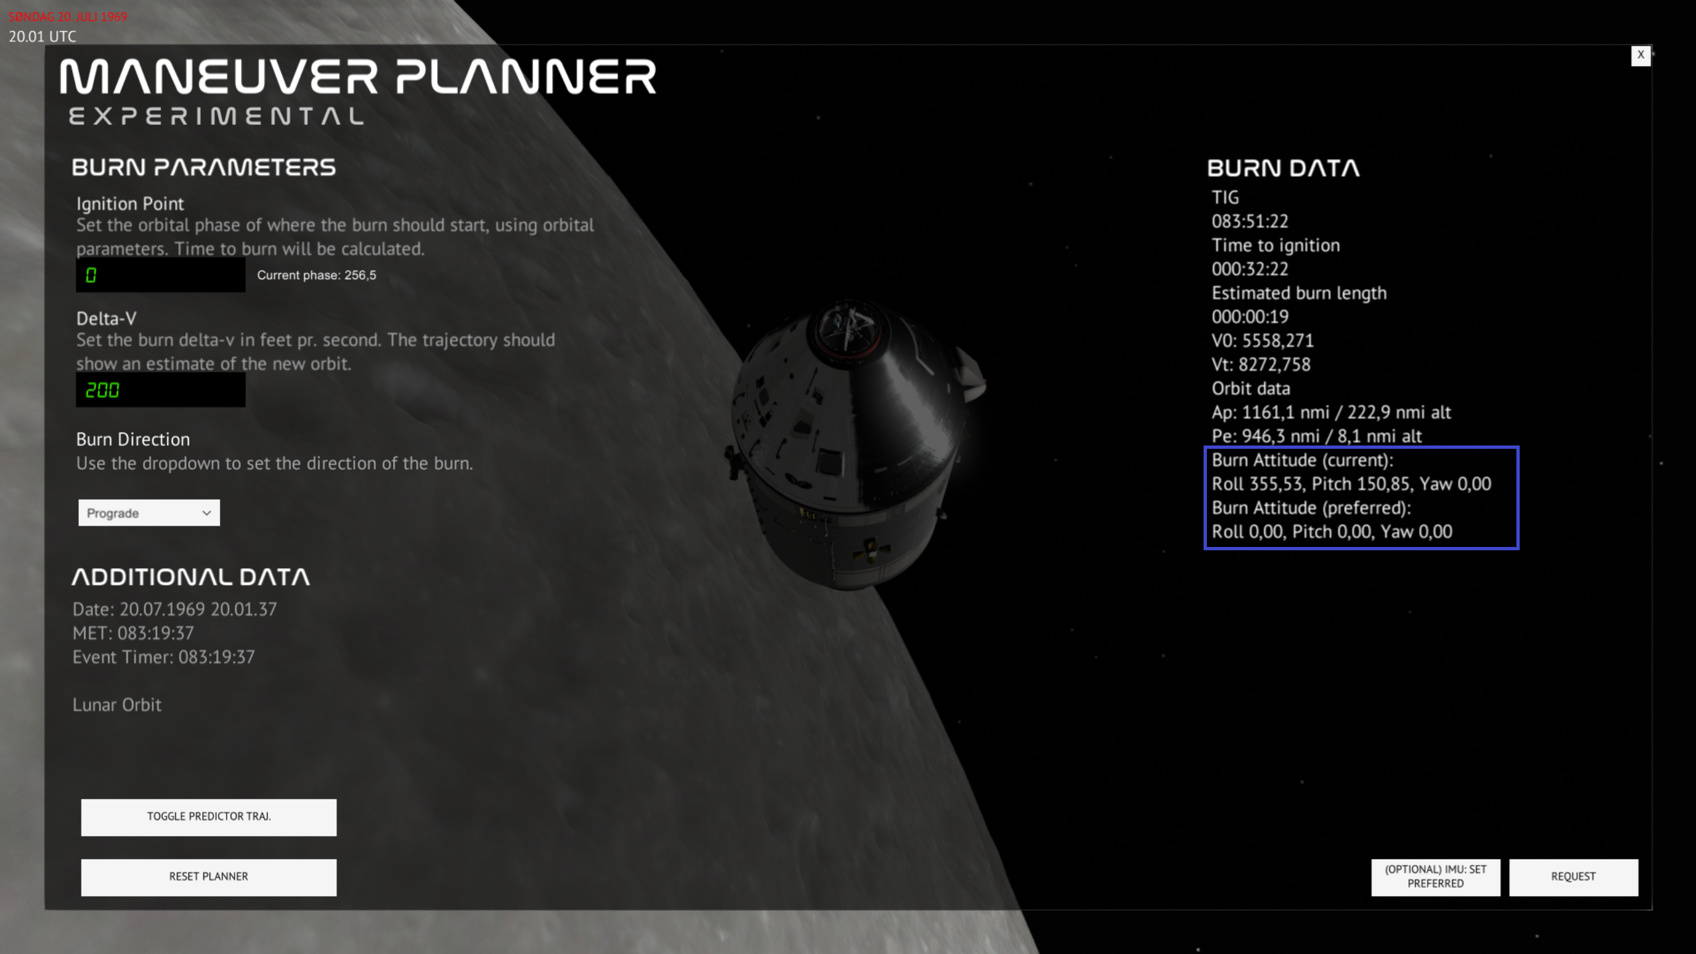Image resolution: width=1696 pixels, height=954 pixels.
Task: Click the 'Ignition Point' label
Action: [x=130, y=204]
